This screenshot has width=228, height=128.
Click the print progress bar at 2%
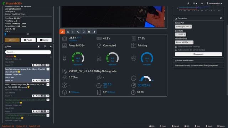pos(28,34)
